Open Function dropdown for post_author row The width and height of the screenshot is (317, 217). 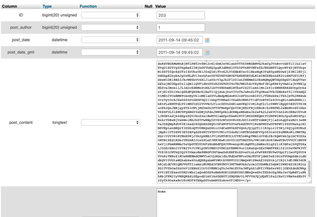pos(111,27)
